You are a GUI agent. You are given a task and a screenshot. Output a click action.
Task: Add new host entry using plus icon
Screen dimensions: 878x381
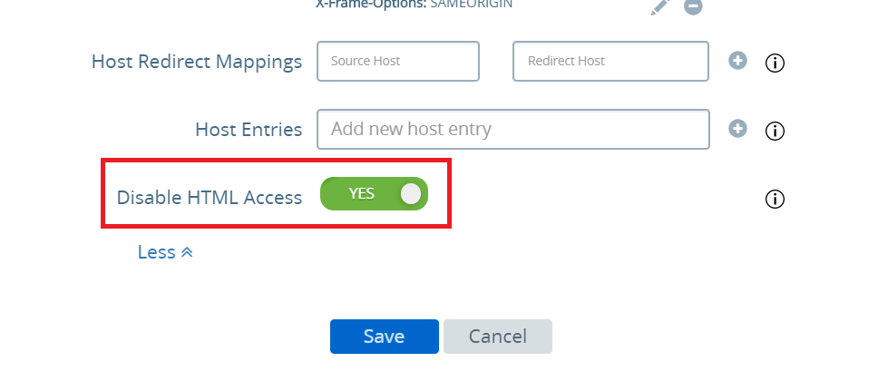[737, 128]
